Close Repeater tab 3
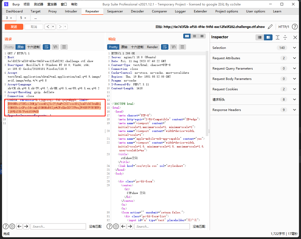Screen dimensions: 301x239 click(11, 18)
